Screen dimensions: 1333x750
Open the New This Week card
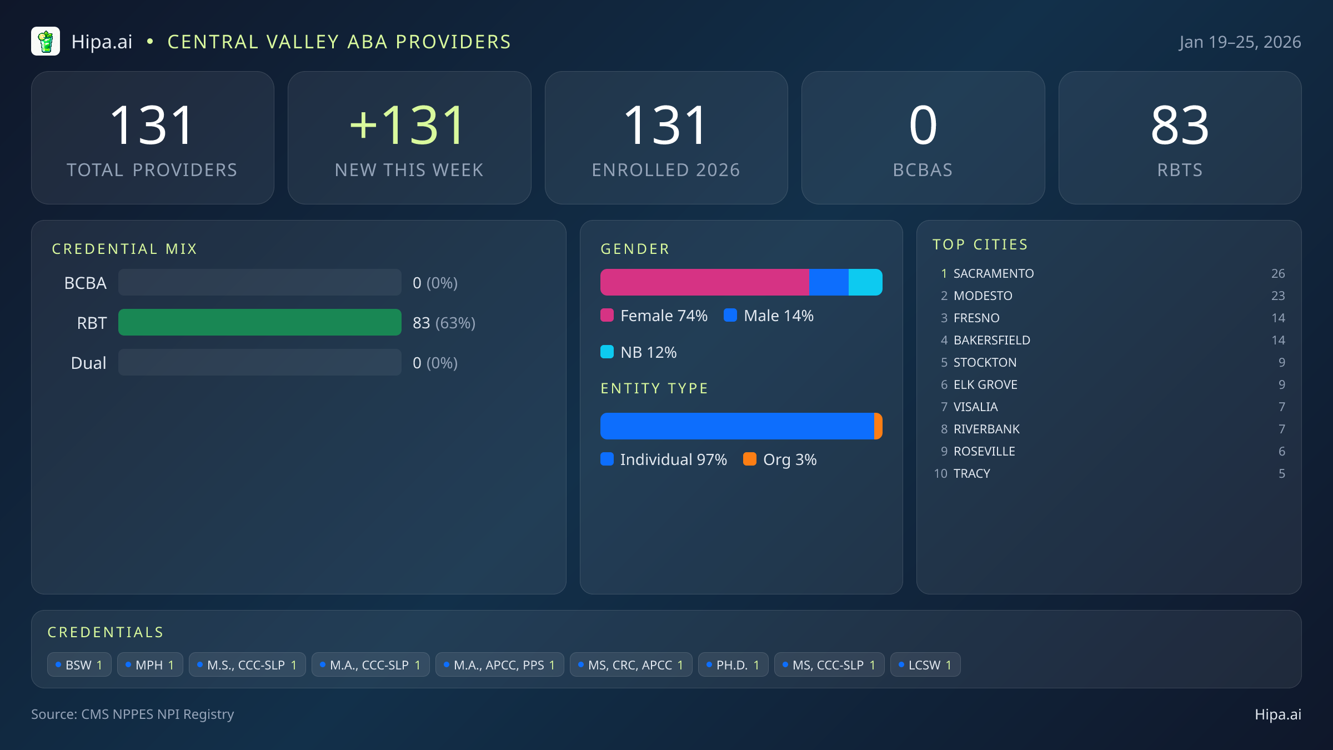coord(409,138)
